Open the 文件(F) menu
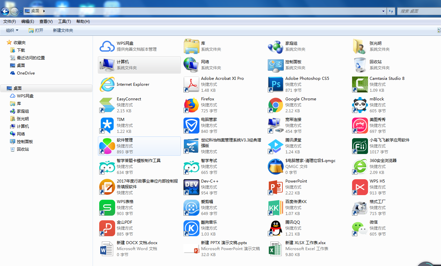 coord(9,21)
